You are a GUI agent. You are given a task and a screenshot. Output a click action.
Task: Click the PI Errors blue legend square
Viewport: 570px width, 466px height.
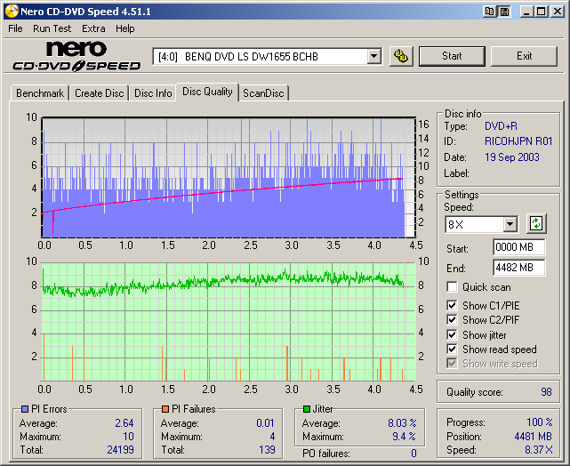coord(25,409)
